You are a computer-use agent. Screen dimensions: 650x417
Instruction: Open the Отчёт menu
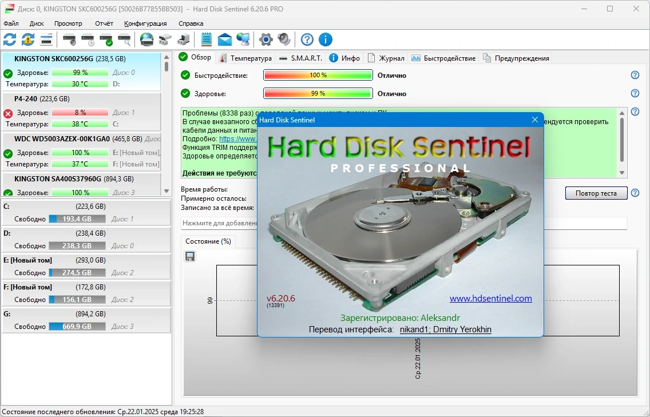104,23
